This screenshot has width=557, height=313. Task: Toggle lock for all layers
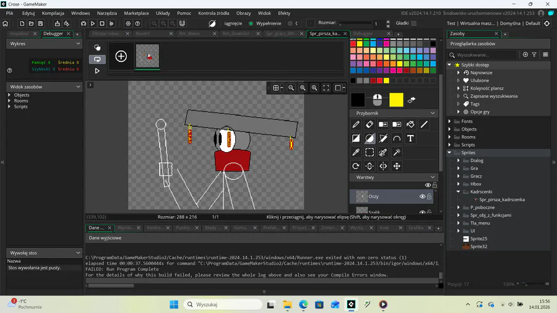(435, 185)
